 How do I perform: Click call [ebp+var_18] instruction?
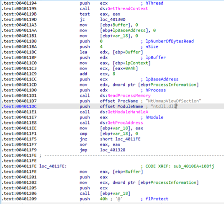pos(105,193)
